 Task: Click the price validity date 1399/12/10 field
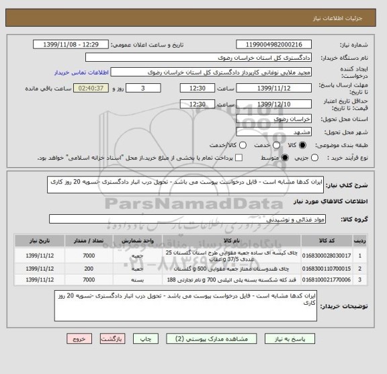(x=273, y=104)
